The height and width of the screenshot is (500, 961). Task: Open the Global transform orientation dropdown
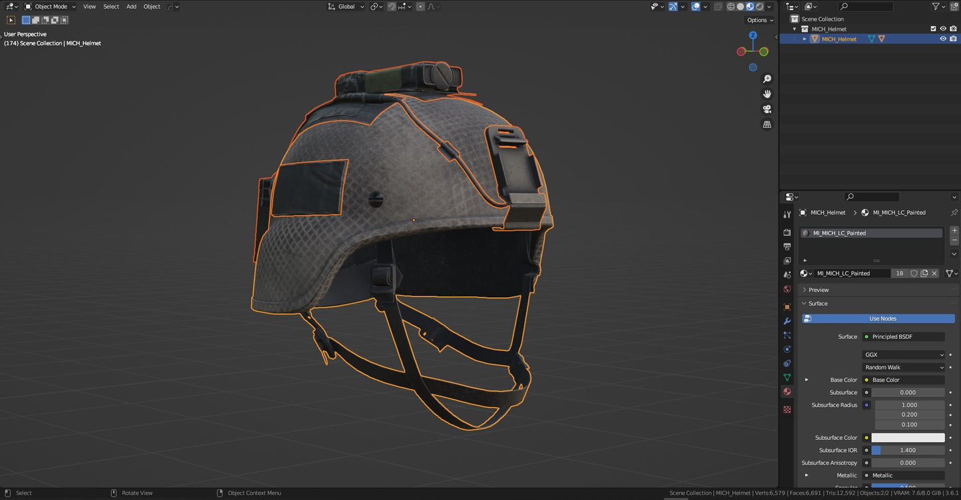[345, 6]
